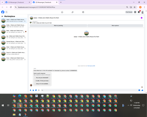Go back with Marketplace back arrow
This screenshot has width=147, height=117.
[x=2, y=16]
